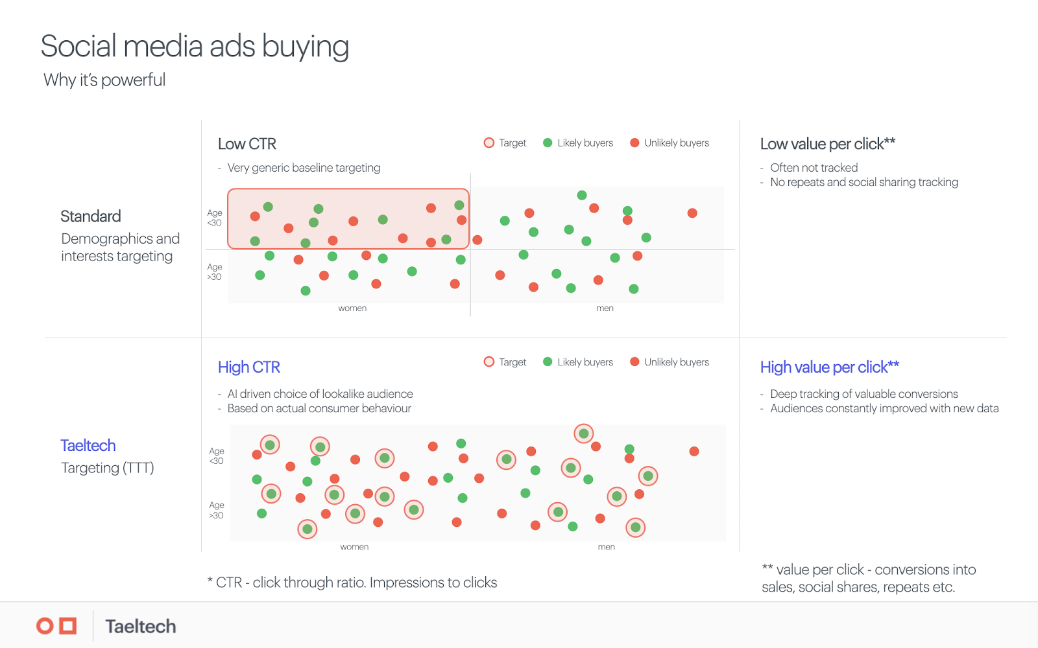The width and height of the screenshot is (1038, 648).
Task: Click the Taeltech circle logo icon
Action: click(x=45, y=626)
